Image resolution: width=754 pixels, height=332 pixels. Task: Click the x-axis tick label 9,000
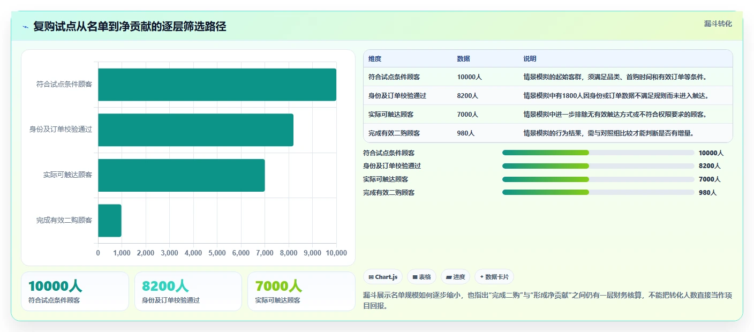pyautogui.click(x=312, y=253)
